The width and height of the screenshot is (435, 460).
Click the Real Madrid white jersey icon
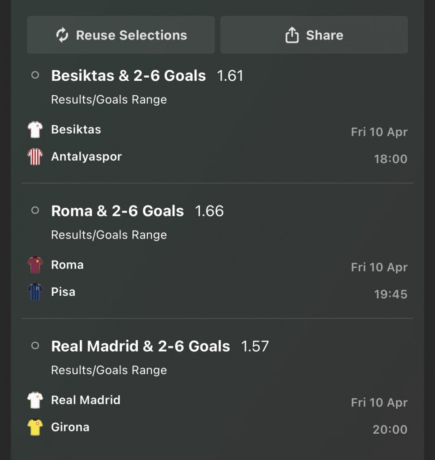click(x=35, y=400)
